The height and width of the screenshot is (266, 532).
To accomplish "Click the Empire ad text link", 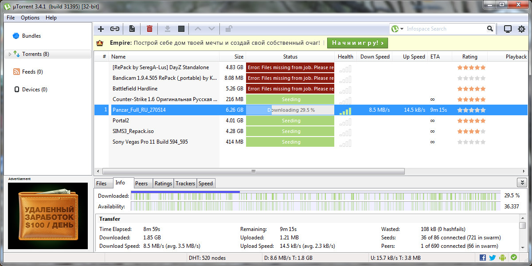I will click(215, 43).
